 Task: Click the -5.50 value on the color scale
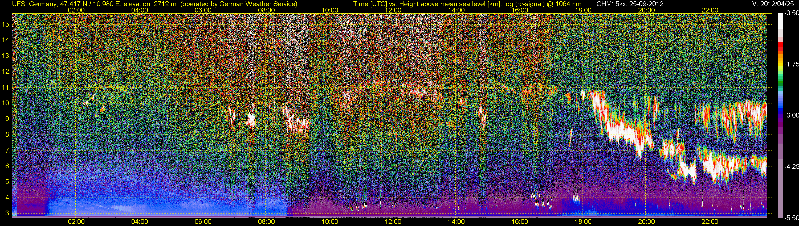[792, 218]
